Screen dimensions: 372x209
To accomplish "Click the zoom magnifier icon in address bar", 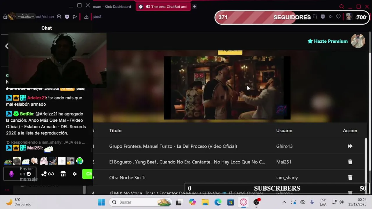I will tap(59, 17).
